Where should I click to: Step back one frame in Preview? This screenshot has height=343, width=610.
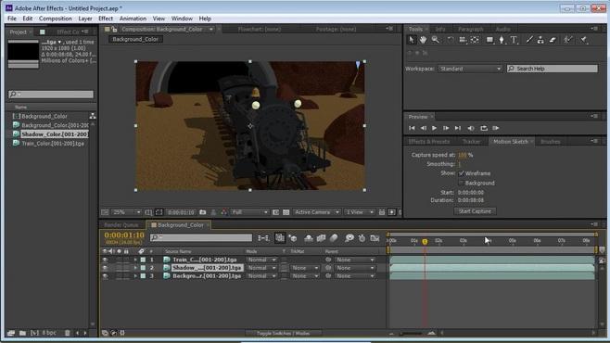coord(424,128)
